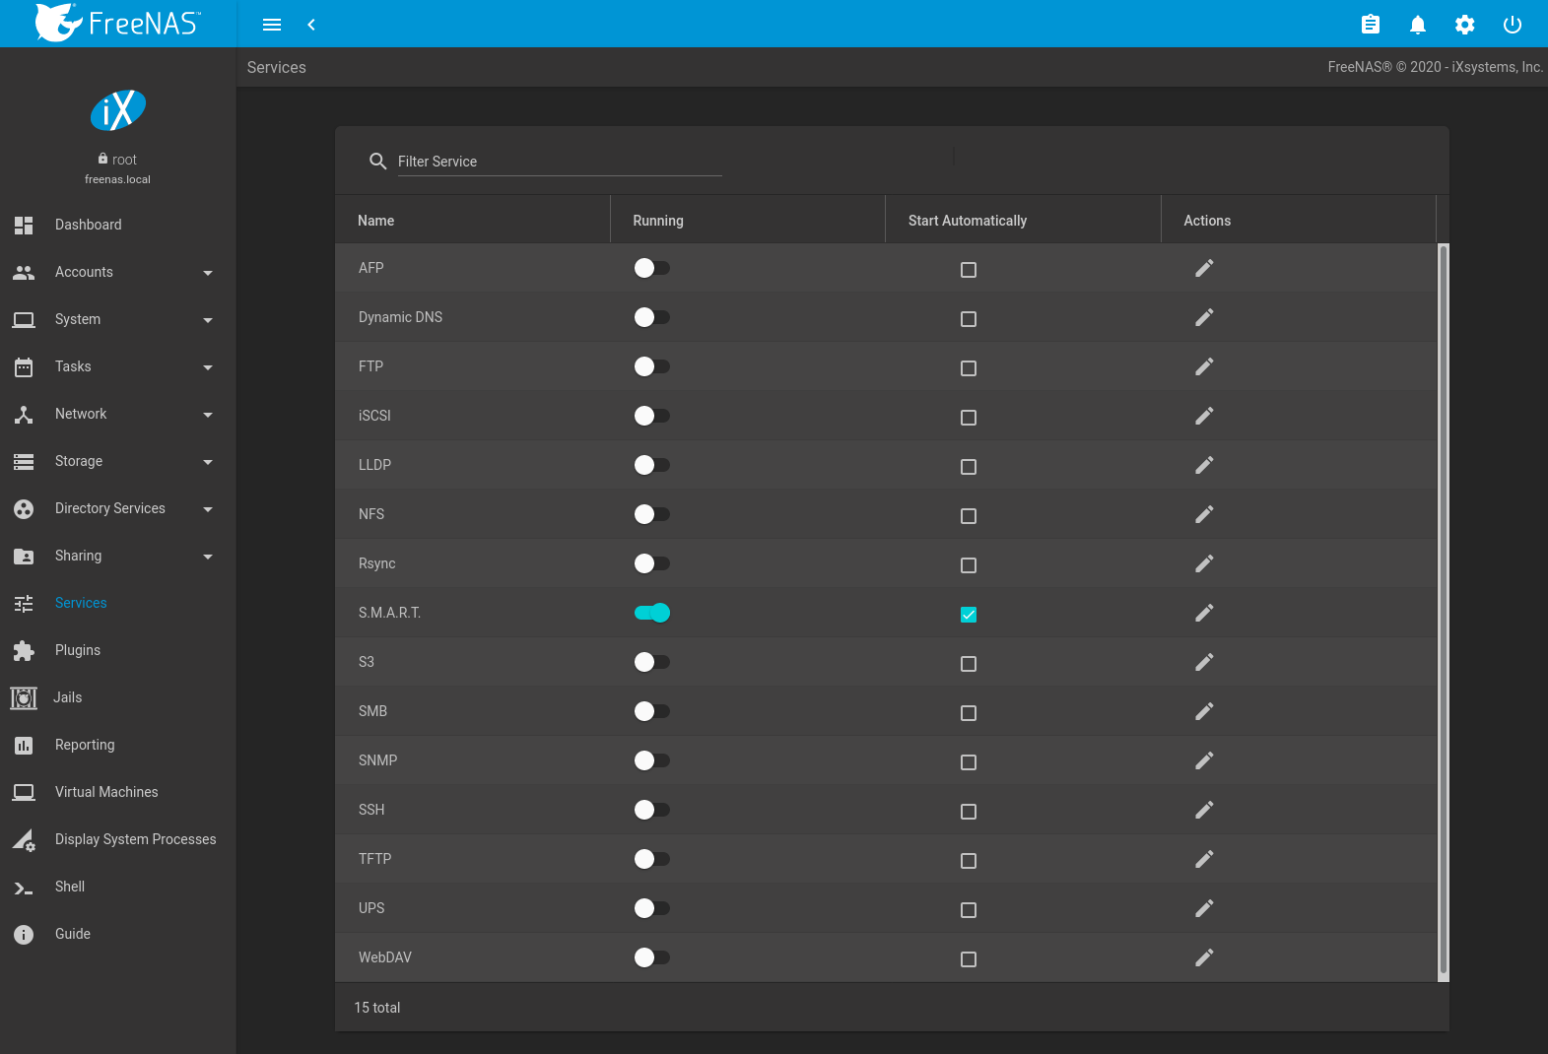Screen dimensions: 1548x1054
Task: Check Start Automatically for FTP
Action: [969, 368]
